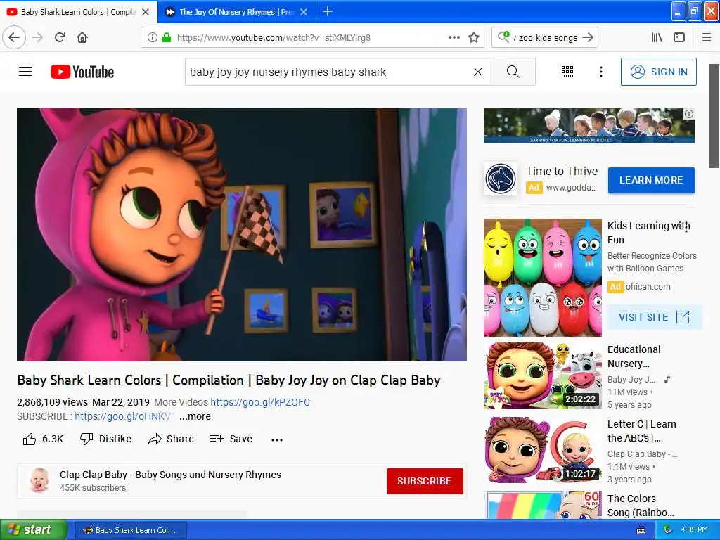Image resolution: width=720 pixels, height=540 pixels.
Task: Click the search engine magnifier icon in browser search box
Action: pyautogui.click(x=503, y=37)
